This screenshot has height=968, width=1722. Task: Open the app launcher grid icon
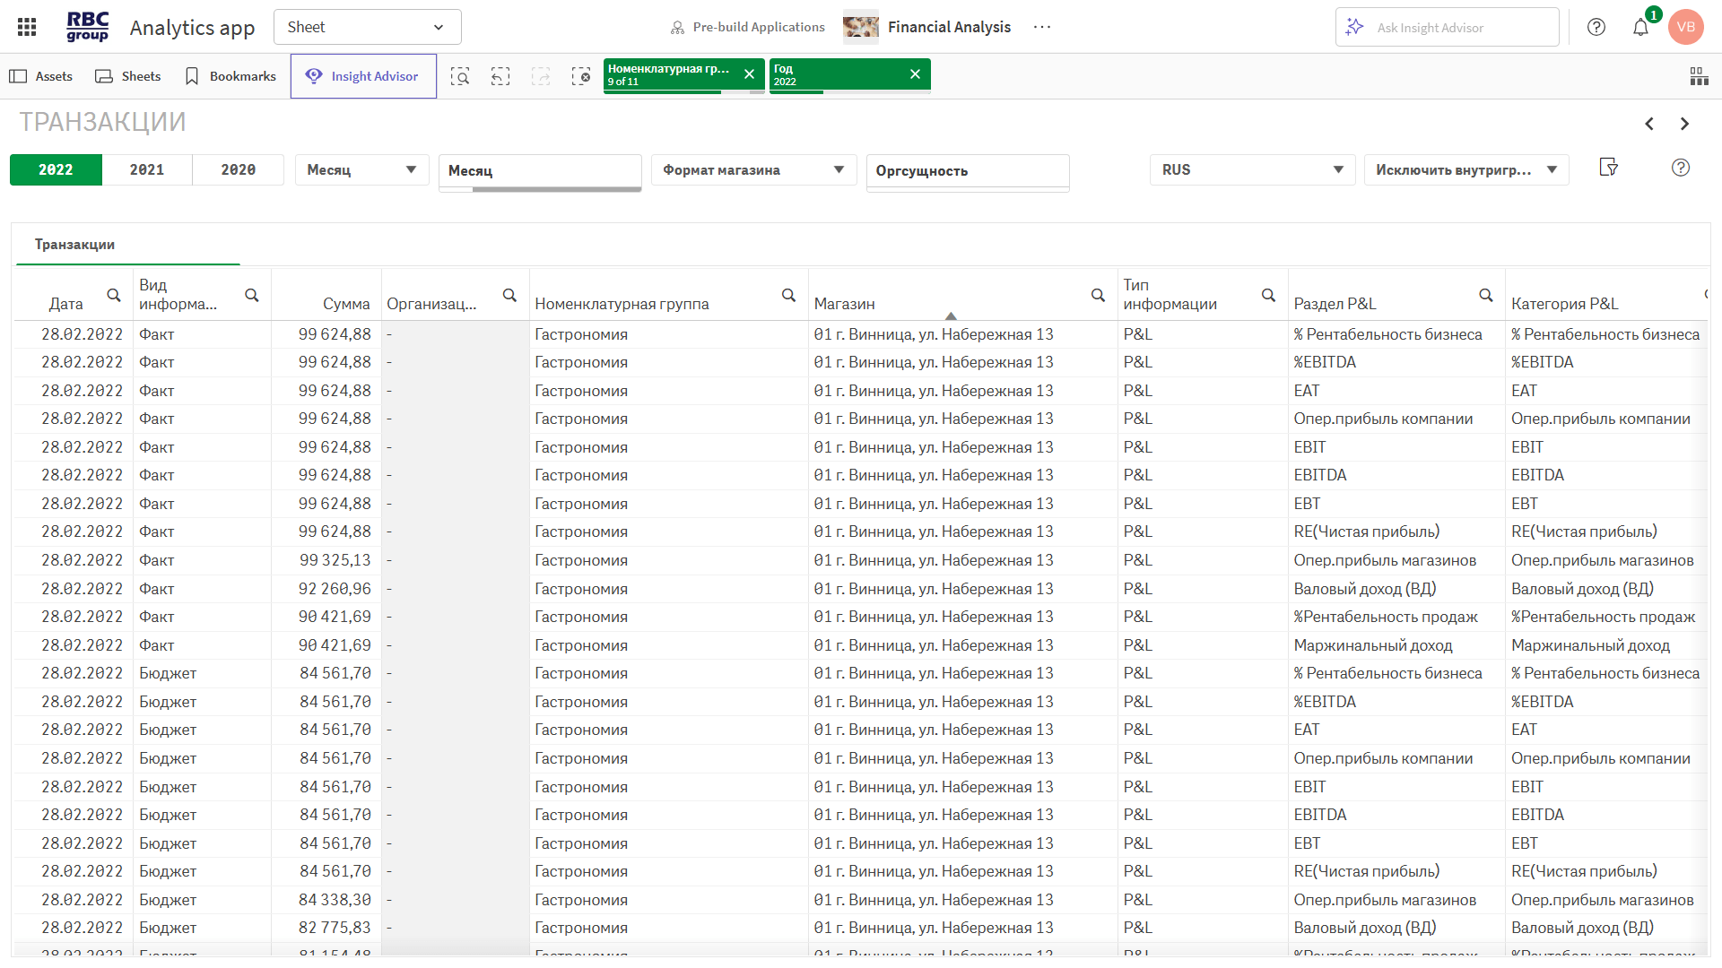pyautogui.click(x=27, y=27)
